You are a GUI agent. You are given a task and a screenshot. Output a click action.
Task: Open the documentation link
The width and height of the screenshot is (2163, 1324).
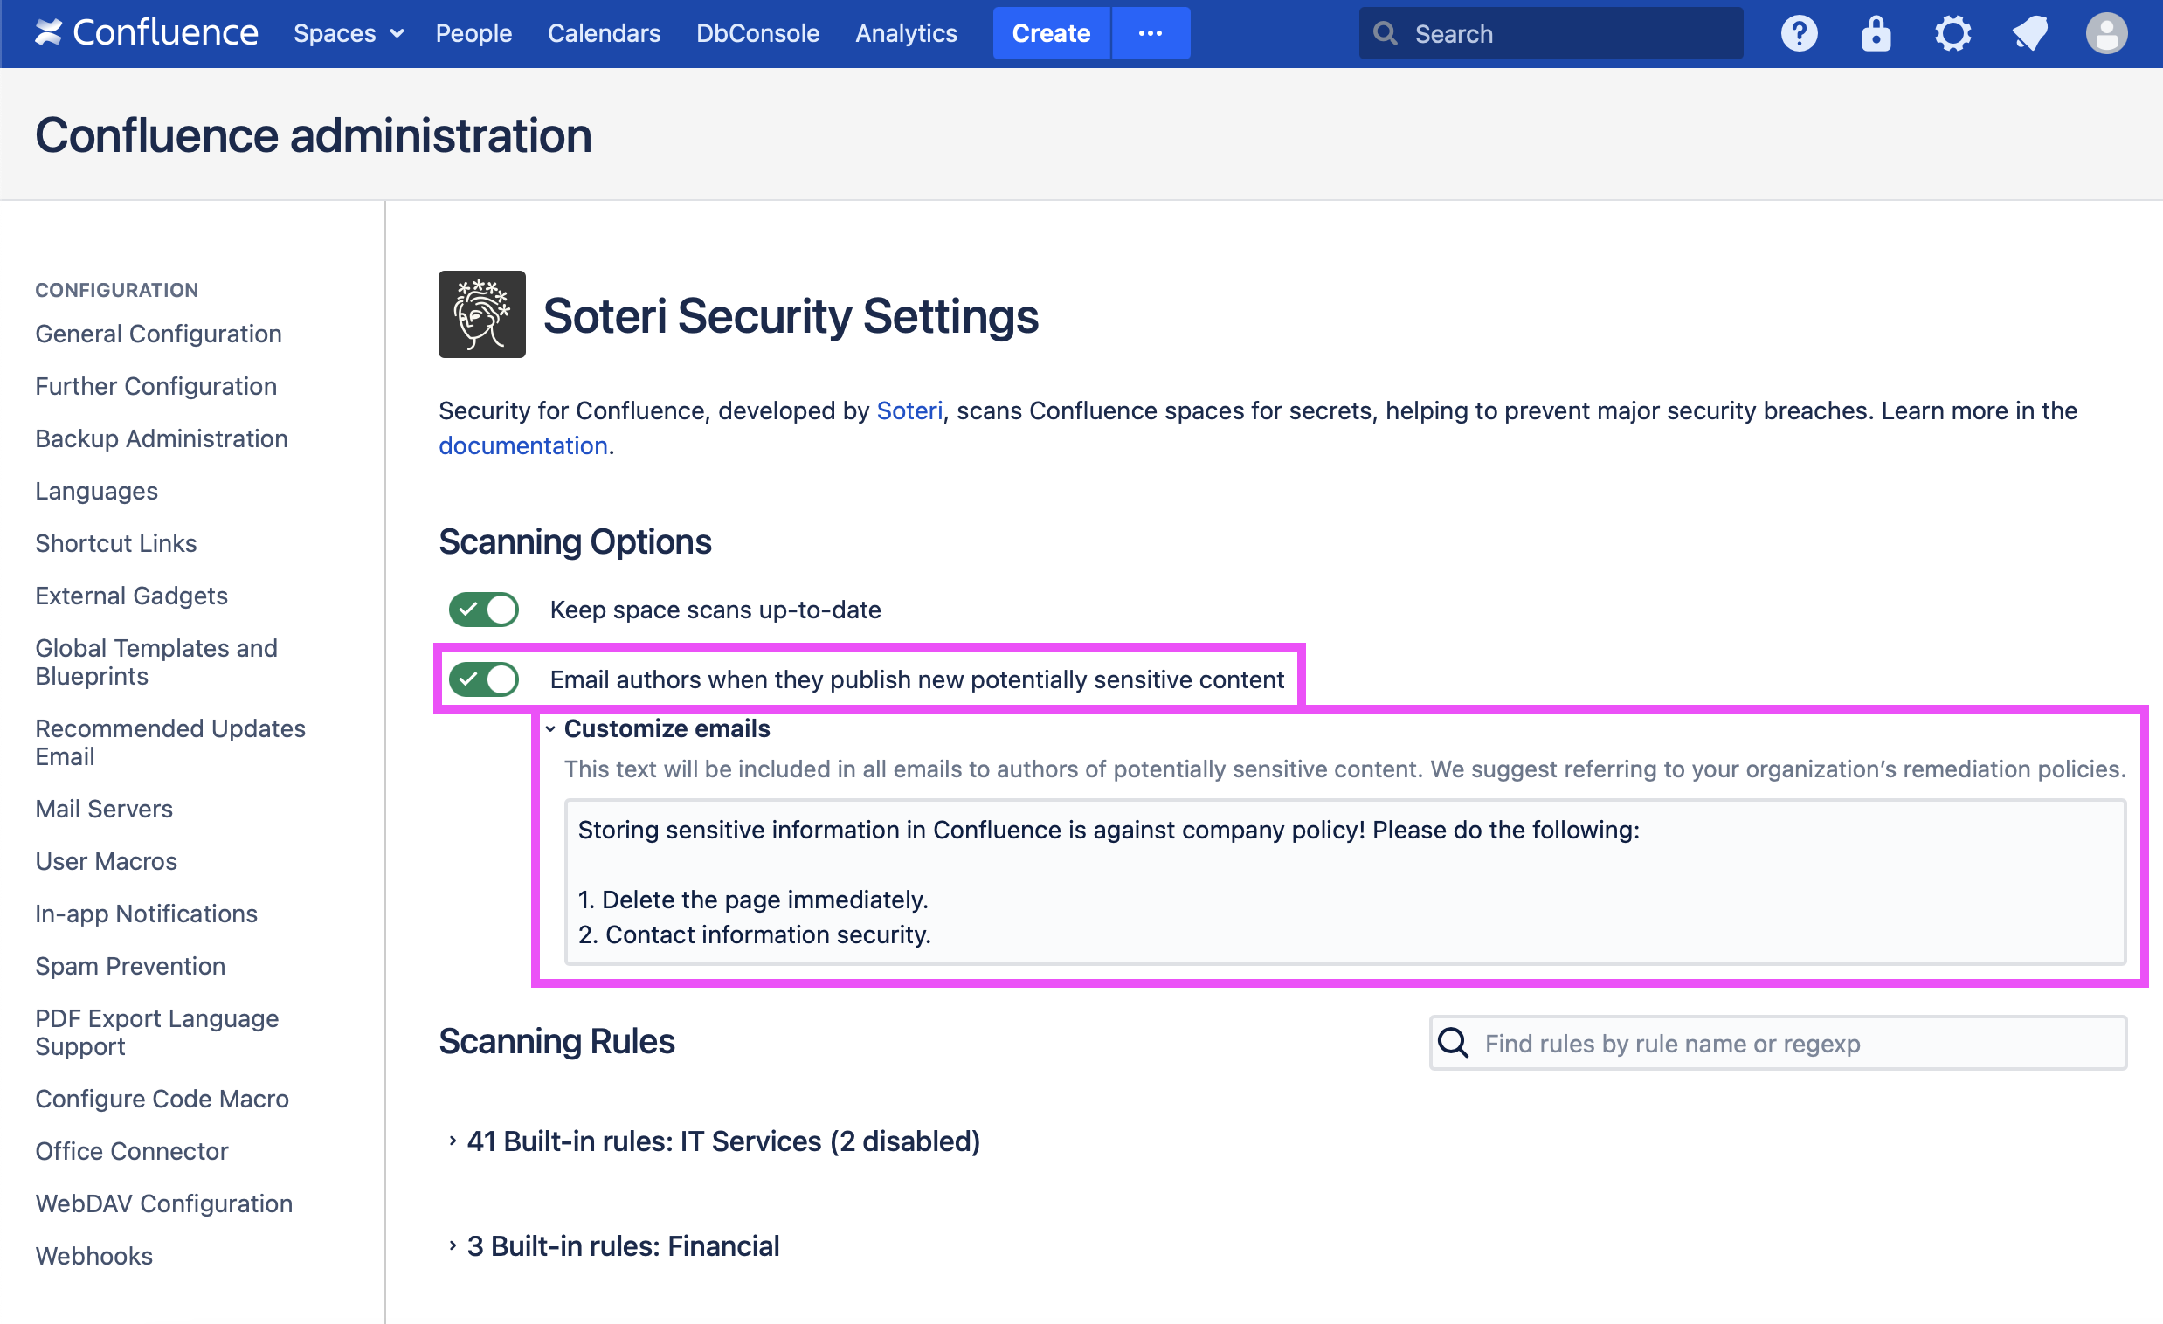click(522, 445)
